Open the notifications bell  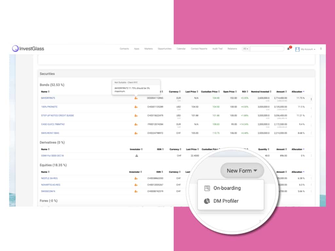289,49
